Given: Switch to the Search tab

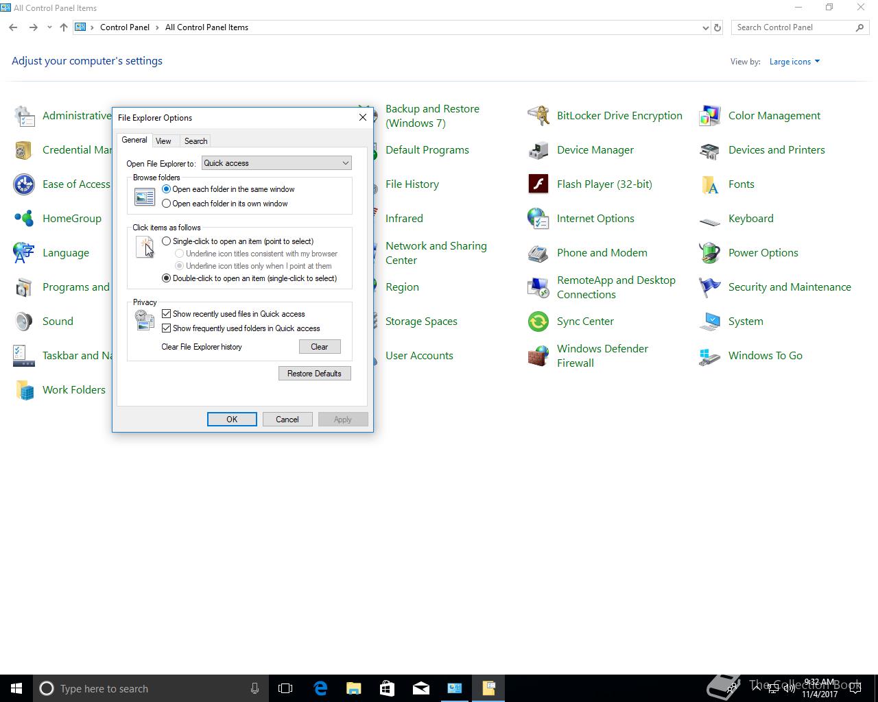Looking at the screenshot, I should click(x=195, y=141).
